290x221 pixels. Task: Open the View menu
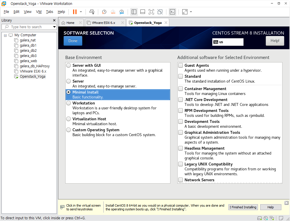(x=28, y=12)
